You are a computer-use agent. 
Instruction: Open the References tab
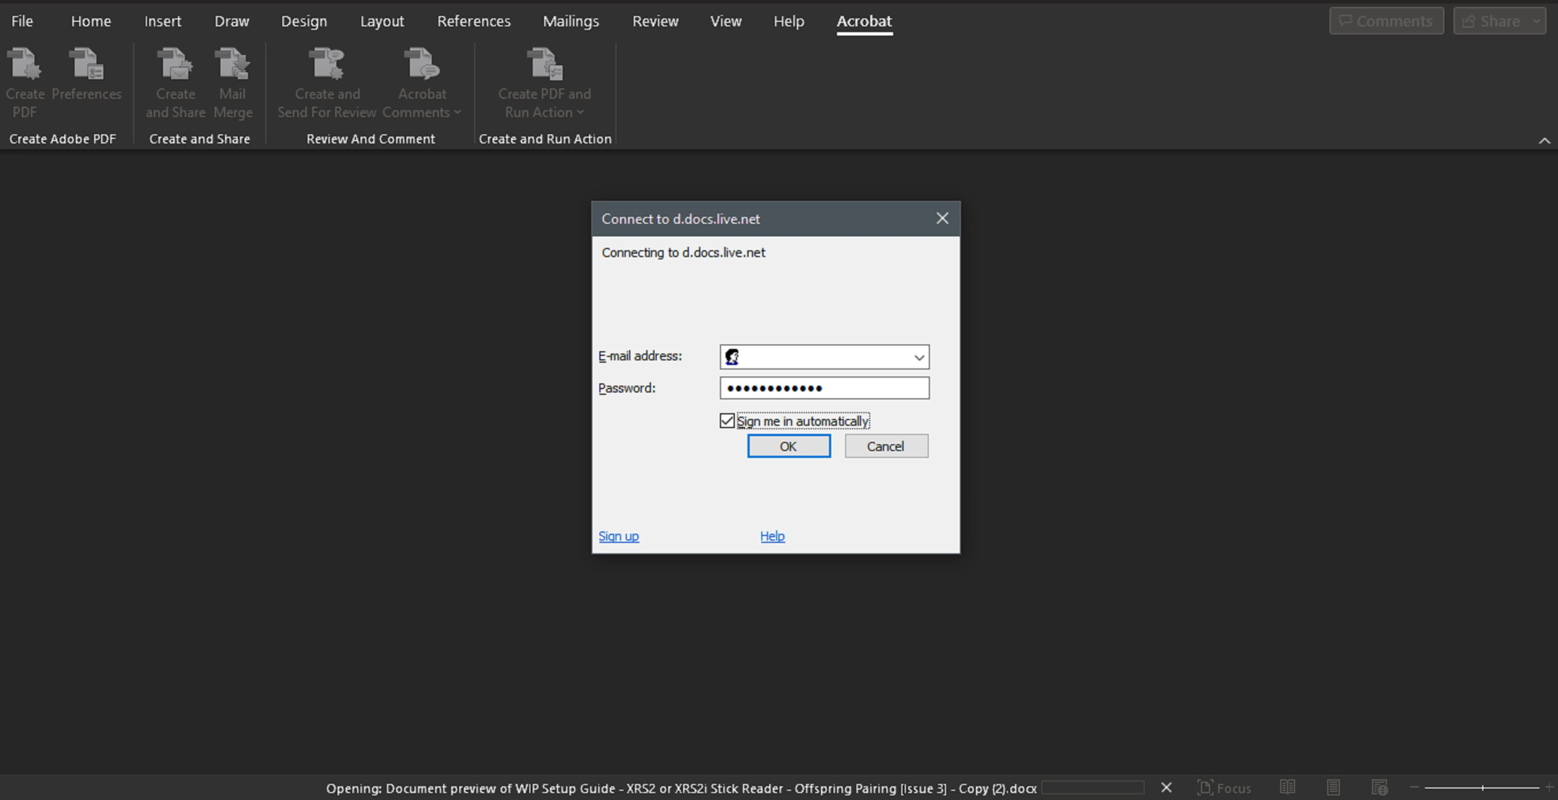click(x=474, y=21)
